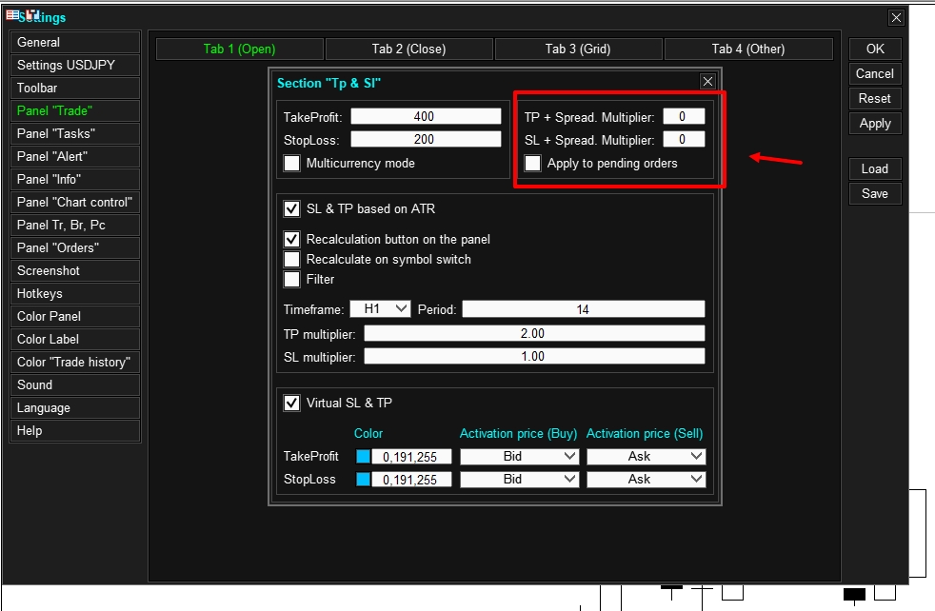Switch to Tab 3 (Grid)

click(578, 49)
